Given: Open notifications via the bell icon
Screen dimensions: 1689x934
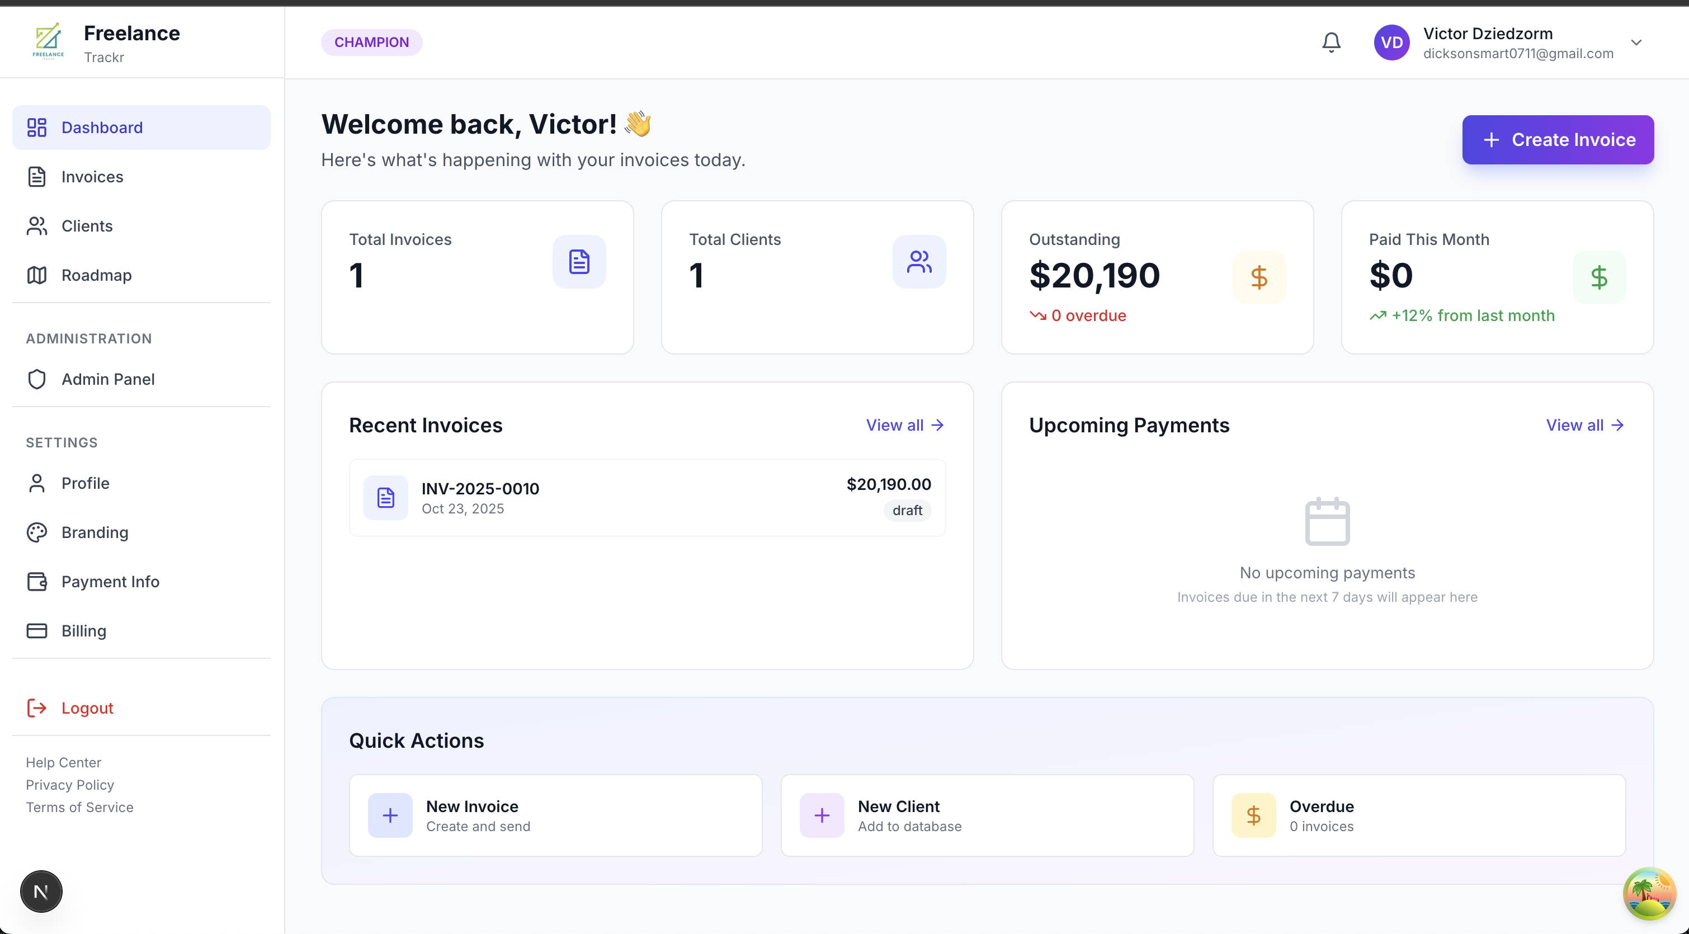Looking at the screenshot, I should (x=1331, y=41).
